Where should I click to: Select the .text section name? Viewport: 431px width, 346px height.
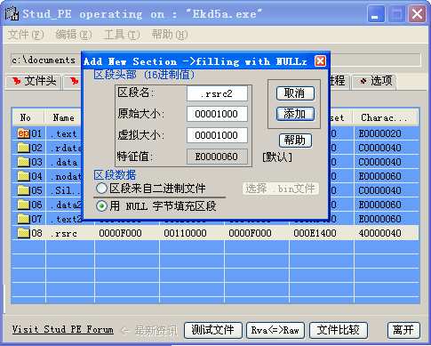(64, 133)
